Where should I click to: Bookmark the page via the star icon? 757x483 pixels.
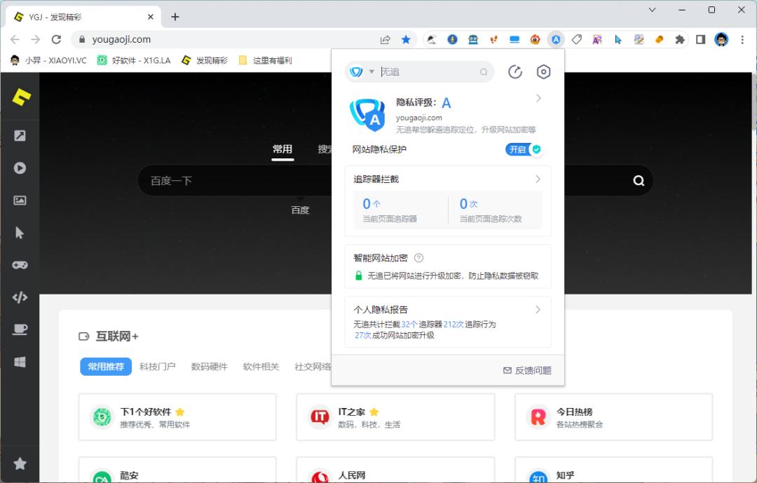point(406,39)
